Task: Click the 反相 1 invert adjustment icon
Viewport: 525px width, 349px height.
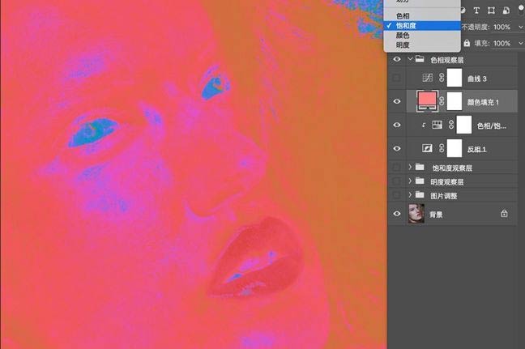Action: 425,149
